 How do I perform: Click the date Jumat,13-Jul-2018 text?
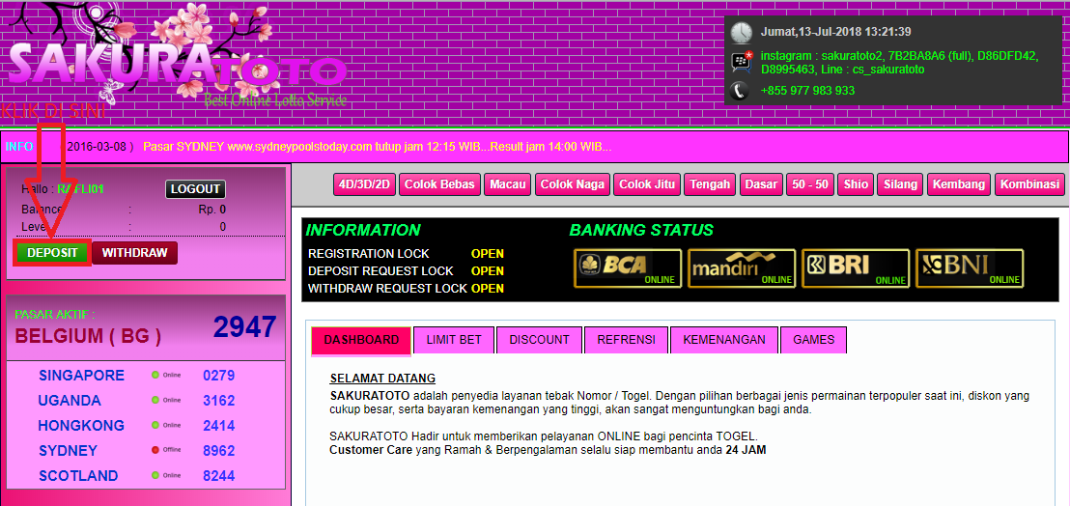coord(836,31)
